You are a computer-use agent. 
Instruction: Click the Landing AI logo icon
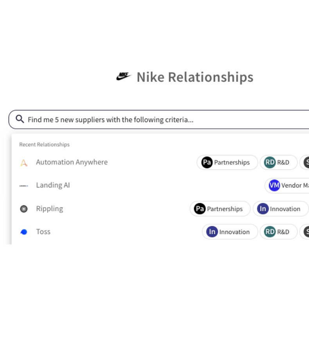[x=23, y=186]
